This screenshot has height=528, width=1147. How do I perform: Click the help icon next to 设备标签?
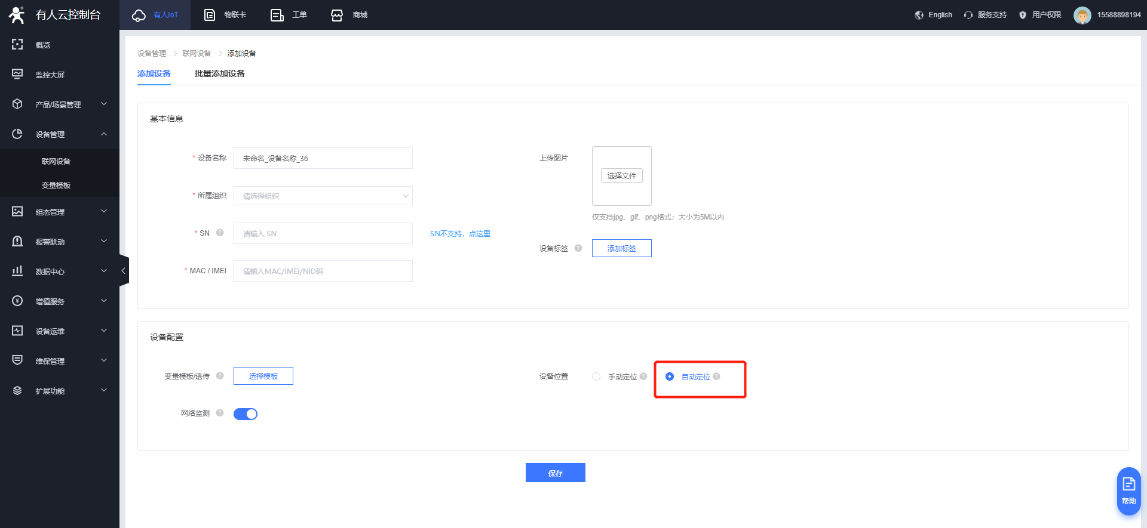point(578,248)
